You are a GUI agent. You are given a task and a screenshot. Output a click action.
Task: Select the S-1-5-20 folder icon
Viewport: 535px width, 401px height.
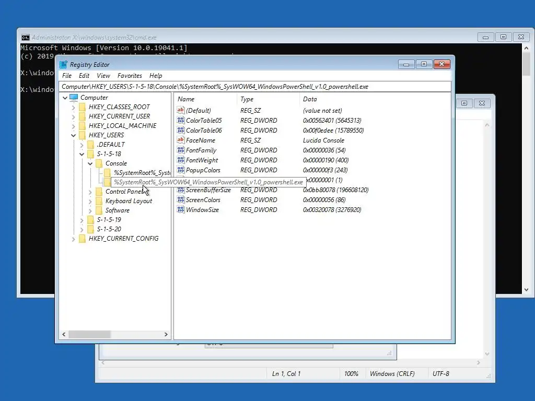point(90,230)
